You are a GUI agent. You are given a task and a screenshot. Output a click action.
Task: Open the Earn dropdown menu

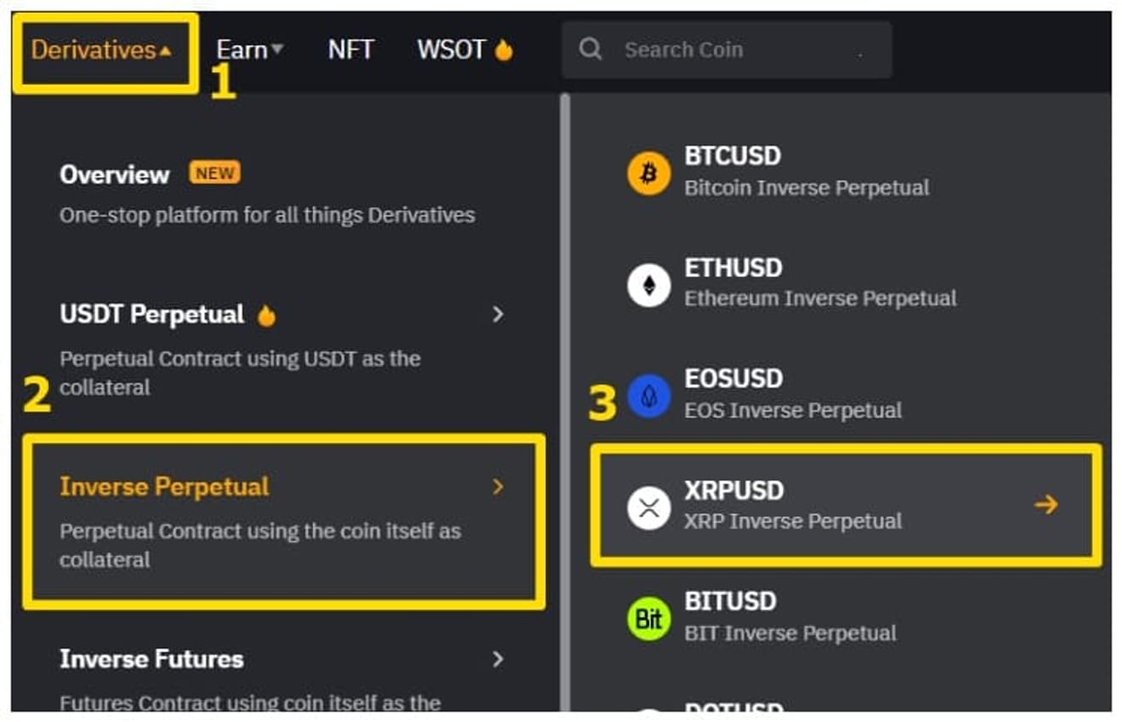pos(249,50)
